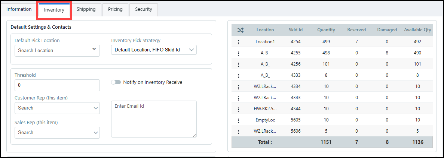
Task: Expand Default Pick Location dropdown
Action: click(x=57, y=50)
